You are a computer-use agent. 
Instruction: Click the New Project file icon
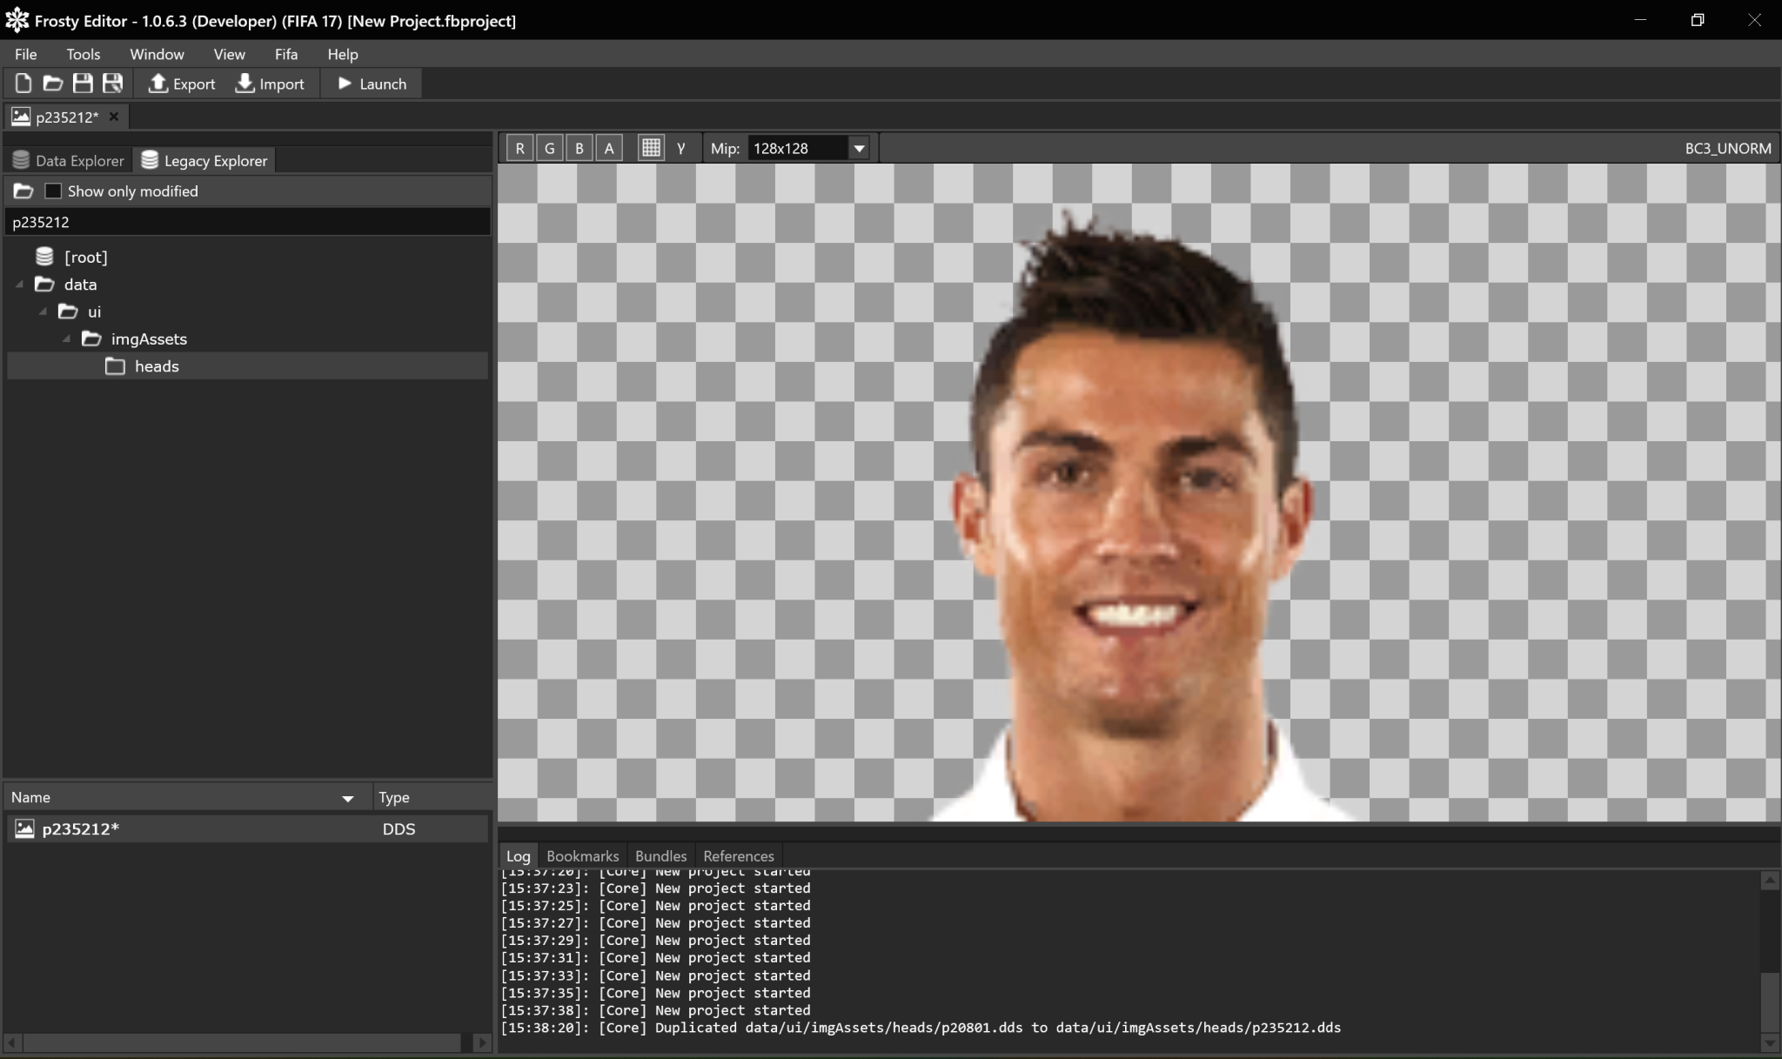coord(23,84)
